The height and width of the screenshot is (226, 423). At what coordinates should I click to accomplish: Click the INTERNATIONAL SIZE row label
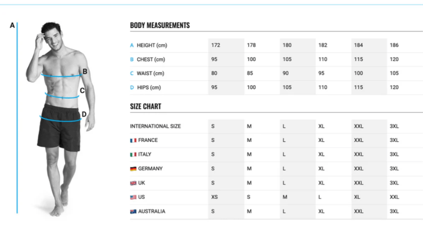[155, 126]
